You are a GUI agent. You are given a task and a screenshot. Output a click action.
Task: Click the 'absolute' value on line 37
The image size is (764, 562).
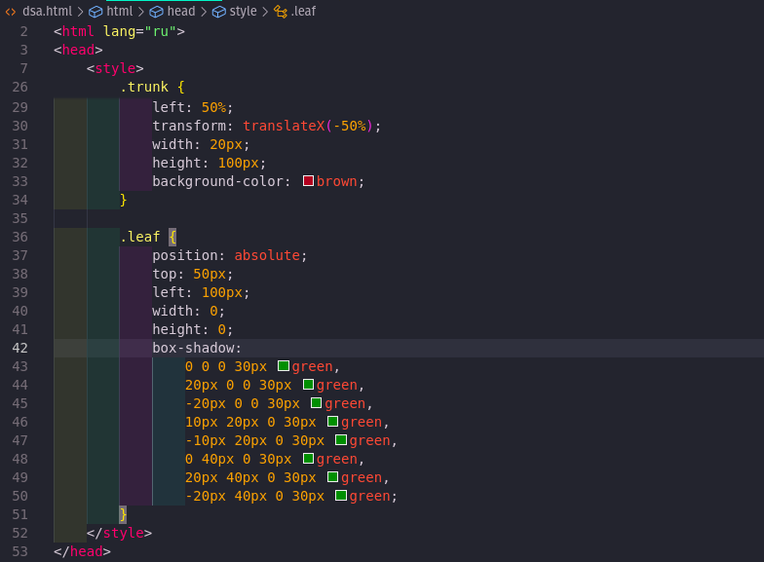[x=267, y=255]
